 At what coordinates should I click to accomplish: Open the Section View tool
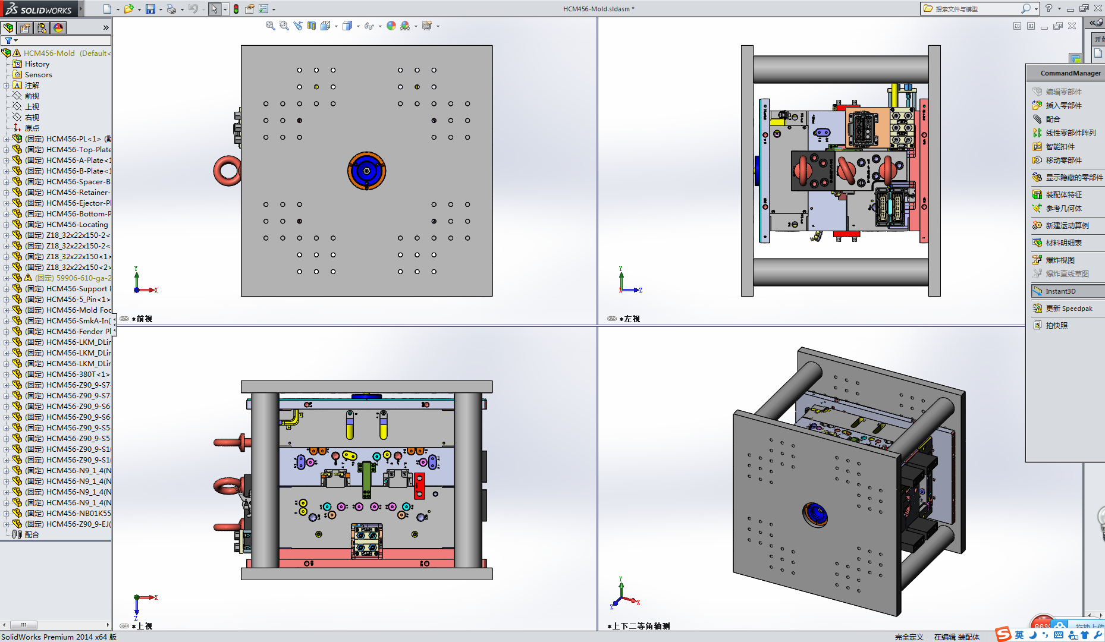click(312, 26)
